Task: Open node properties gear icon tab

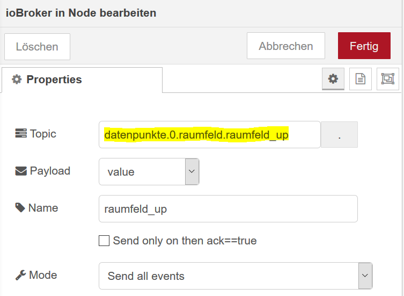Action: (x=333, y=79)
